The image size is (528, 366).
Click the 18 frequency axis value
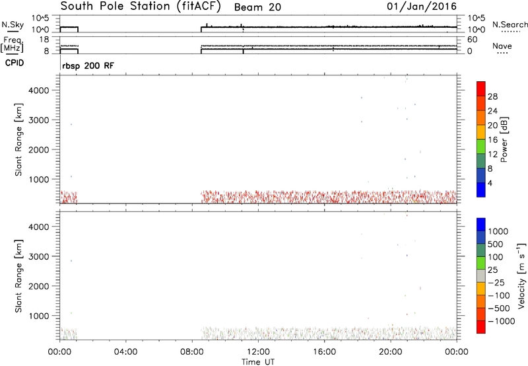pyautogui.click(x=44, y=40)
